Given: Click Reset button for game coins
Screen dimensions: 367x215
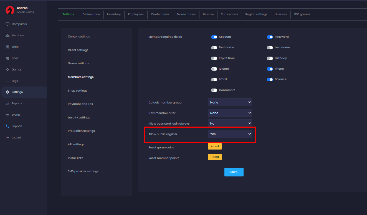Looking at the screenshot, I should pos(215,146).
